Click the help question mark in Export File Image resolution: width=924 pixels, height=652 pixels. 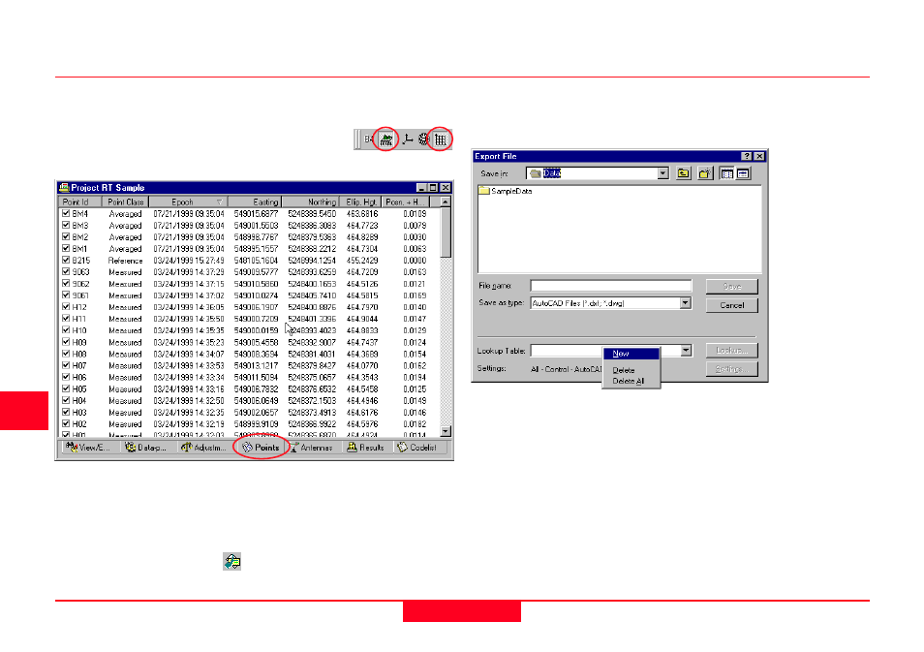(x=747, y=156)
